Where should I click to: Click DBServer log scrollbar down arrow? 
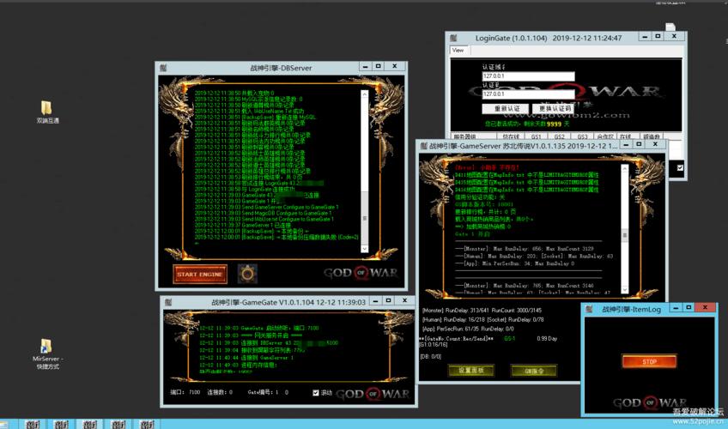[x=365, y=249]
